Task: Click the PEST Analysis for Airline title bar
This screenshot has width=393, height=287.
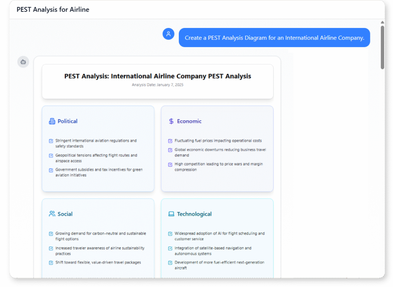Action: pyautogui.click(x=53, y=9)
